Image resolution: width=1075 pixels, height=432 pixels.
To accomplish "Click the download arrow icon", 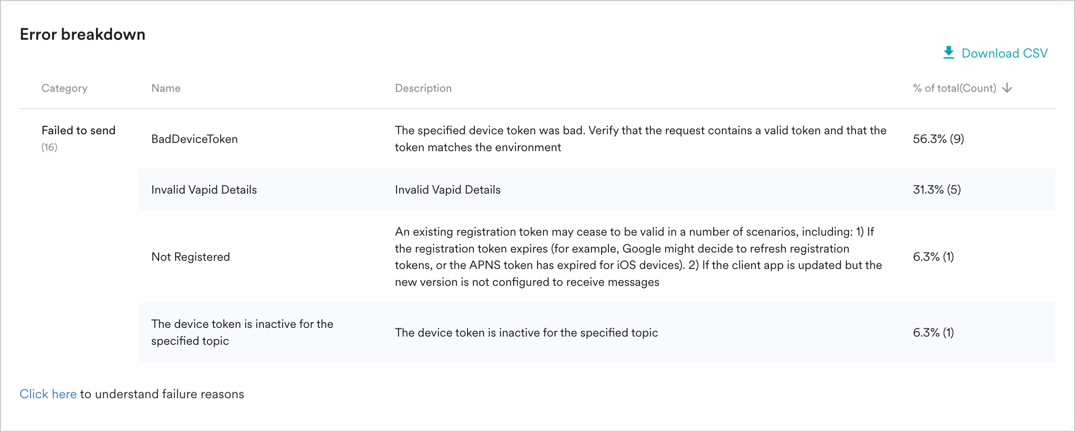I will click(948, 53).
